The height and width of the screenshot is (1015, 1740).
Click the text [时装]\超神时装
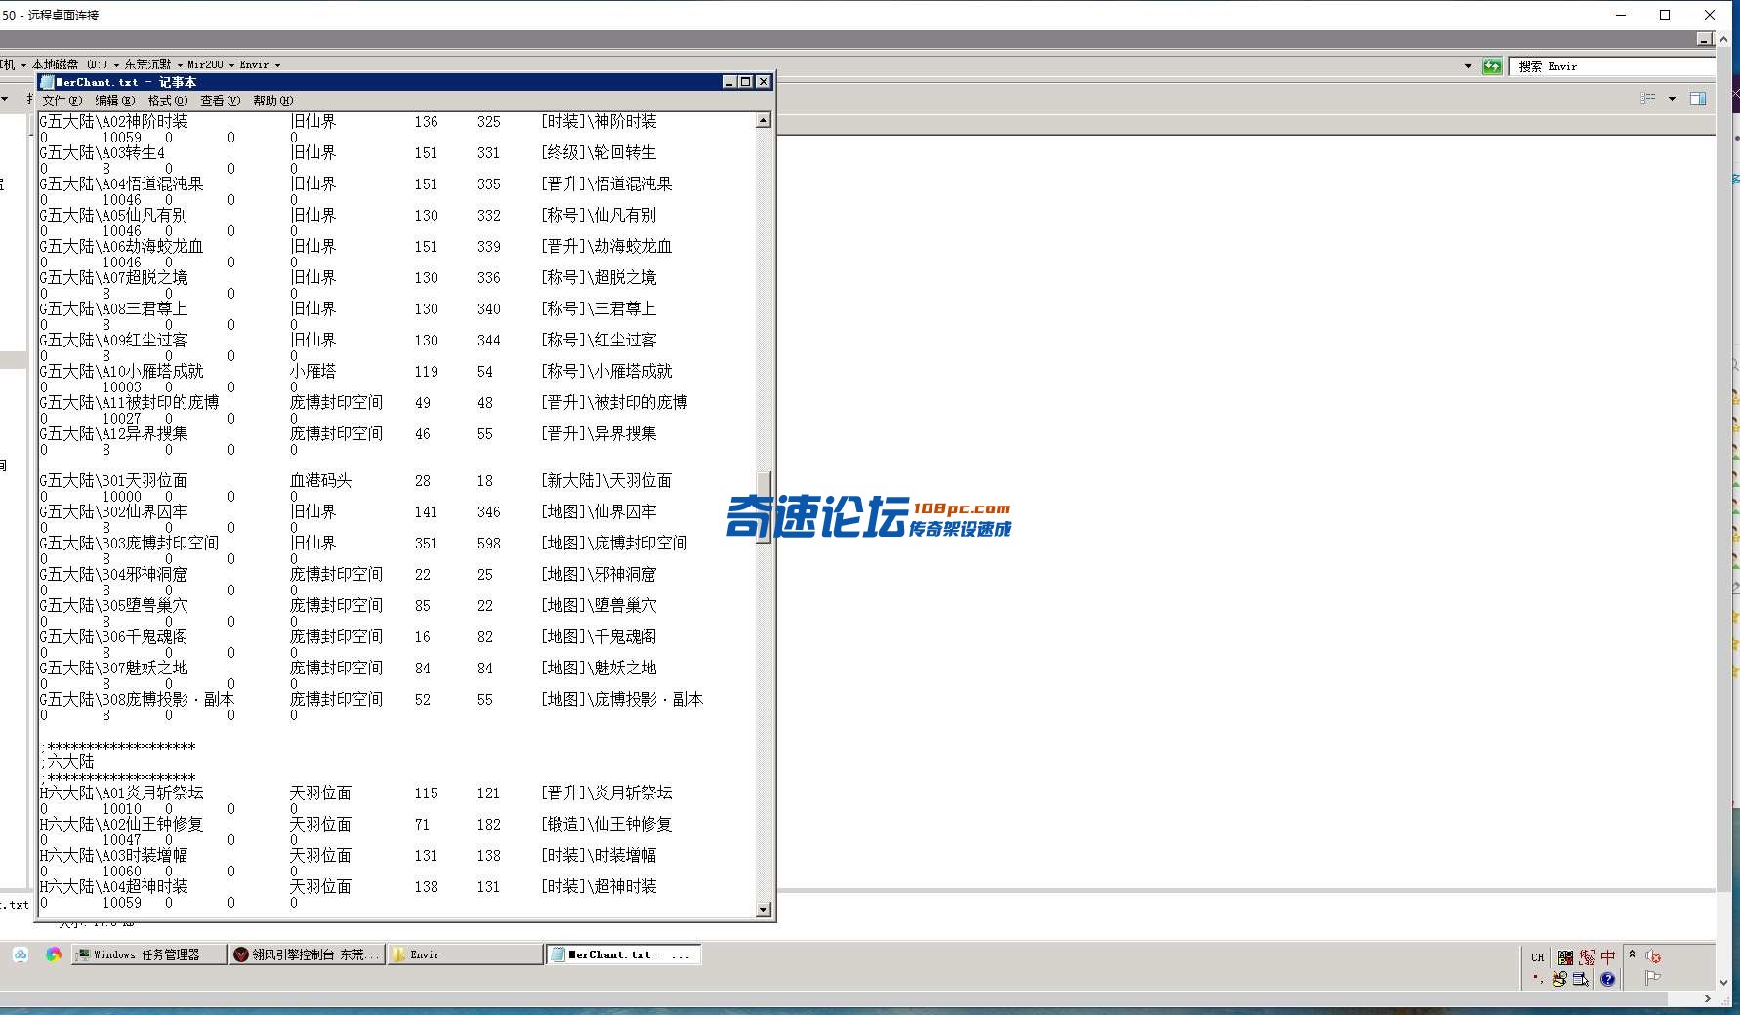599,887
